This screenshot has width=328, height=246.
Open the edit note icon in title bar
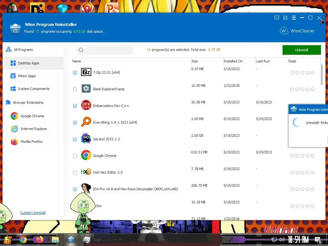click(285, 18)
